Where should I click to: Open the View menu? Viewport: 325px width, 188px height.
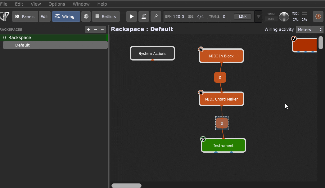36,4
